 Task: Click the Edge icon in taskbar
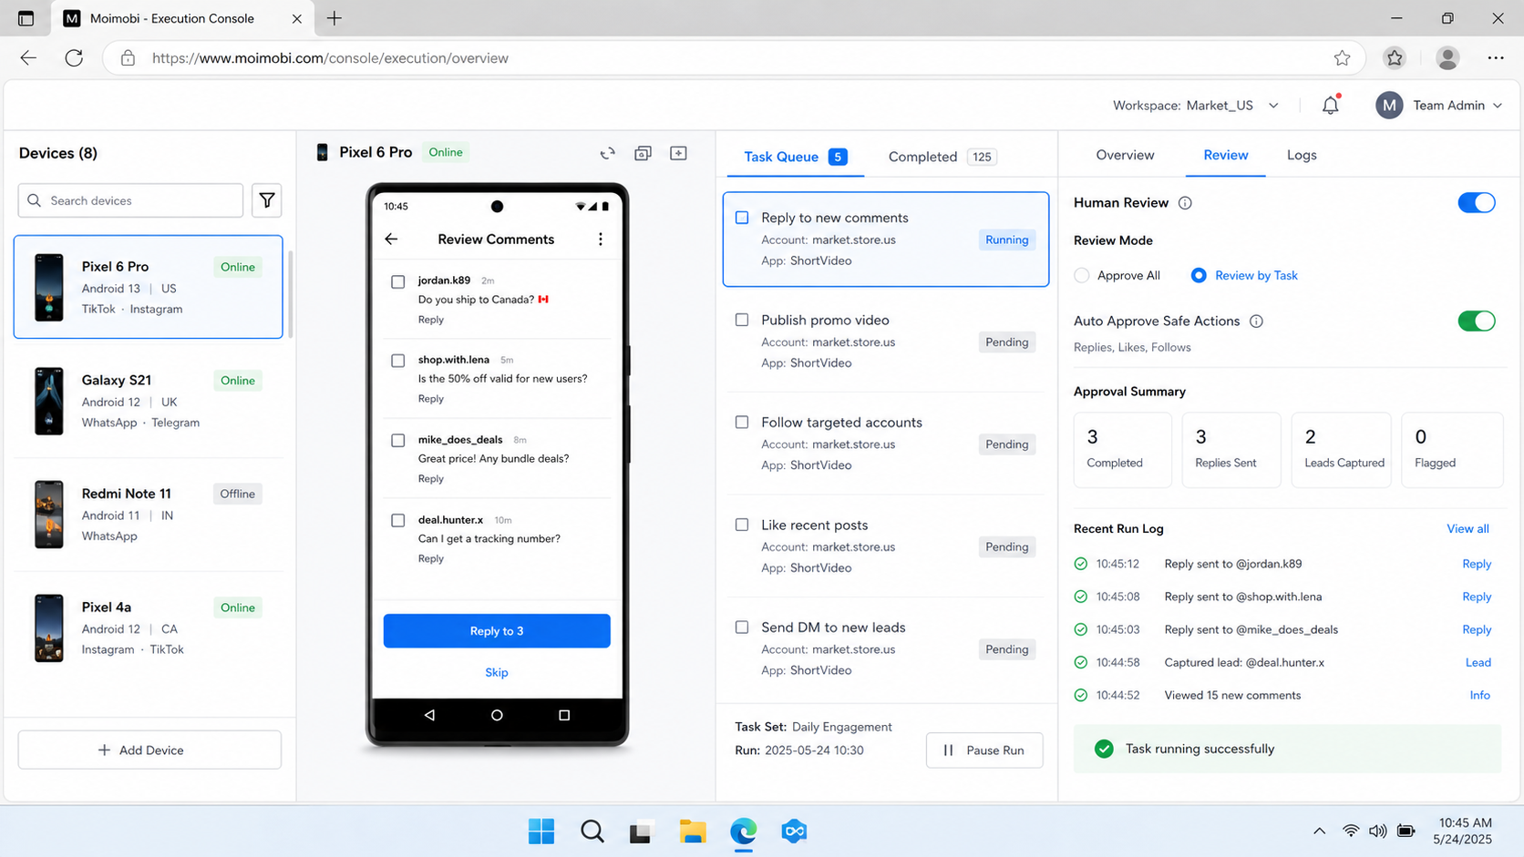pyautogui.click(x=744, y=831)
